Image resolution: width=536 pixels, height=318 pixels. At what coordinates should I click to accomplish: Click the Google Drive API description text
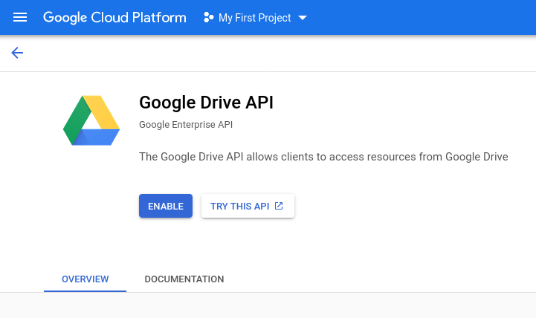click(x=323, y=157)
